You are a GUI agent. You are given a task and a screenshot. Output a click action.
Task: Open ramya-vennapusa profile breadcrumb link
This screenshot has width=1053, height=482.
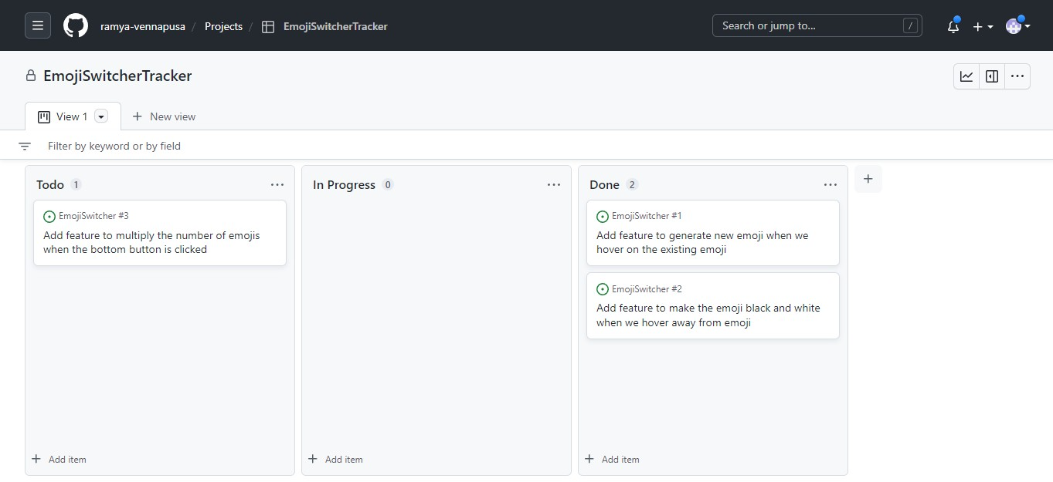pos(144,26)
